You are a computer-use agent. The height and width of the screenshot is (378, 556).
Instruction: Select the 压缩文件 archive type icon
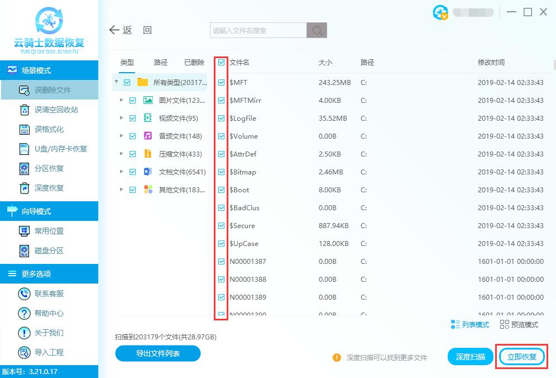tap(148, 153)
